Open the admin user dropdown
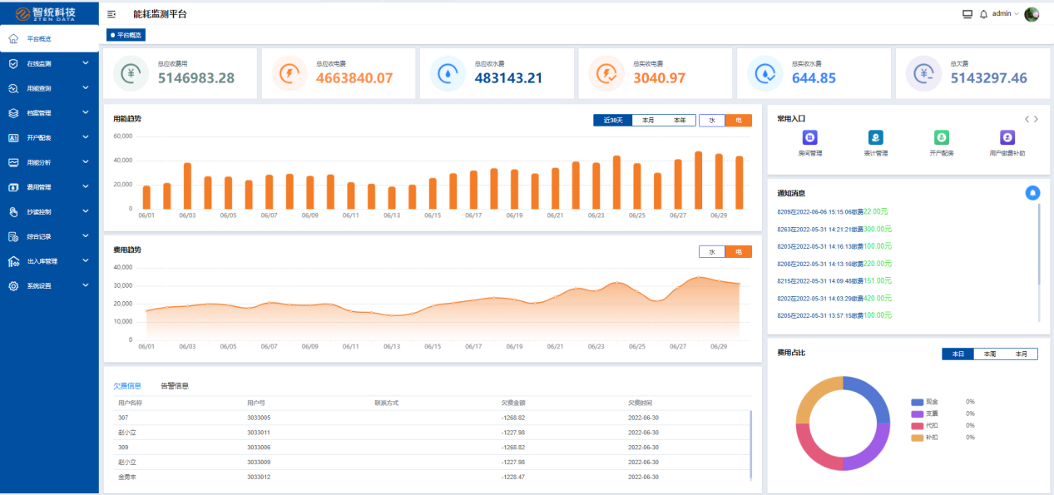 coord(1005,14)
